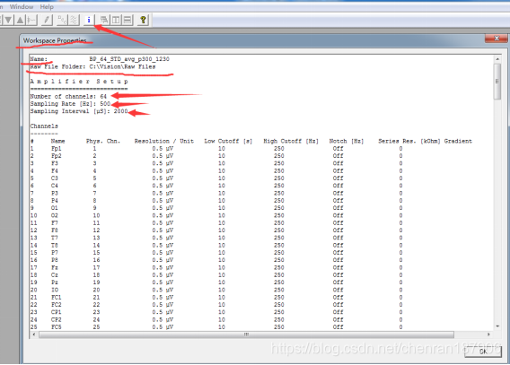This screenshot has width=510, height=365.
Task: Click the wavy lines filter toolbar icon
Action: (x=74, y=20)
